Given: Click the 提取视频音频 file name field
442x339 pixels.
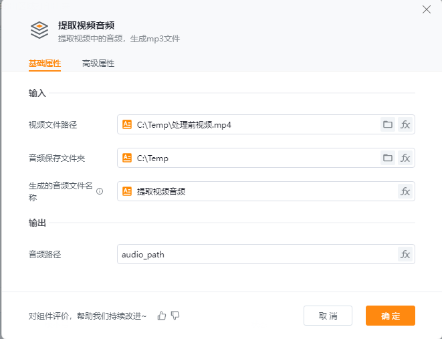Looking at the screenshot, I should (261, 191).
